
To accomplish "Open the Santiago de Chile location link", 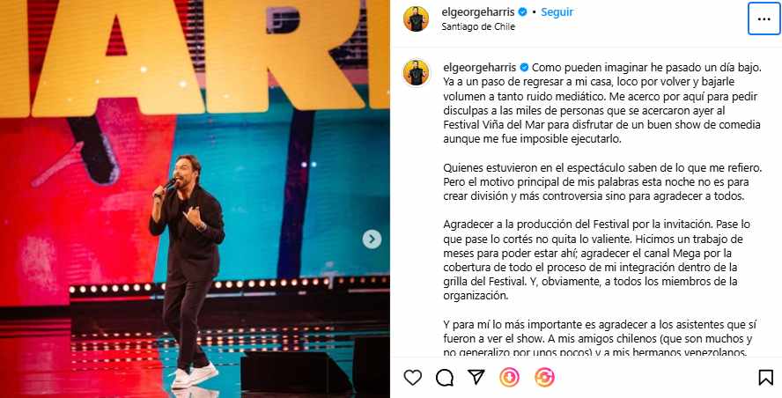I will (478, 27).
